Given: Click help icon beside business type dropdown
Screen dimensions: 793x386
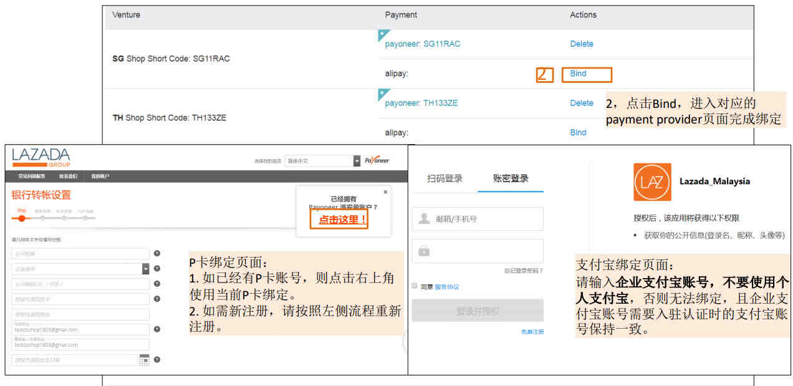Looking at the screenshot, I should (x=157, y=269).
